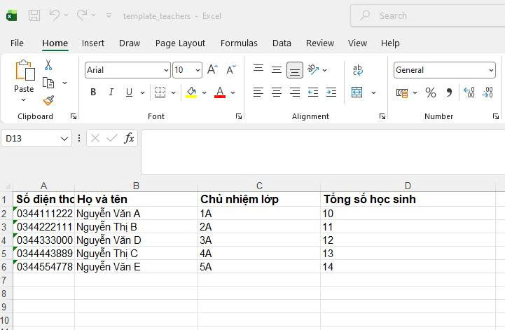Switch to the Insert tab

93,43
